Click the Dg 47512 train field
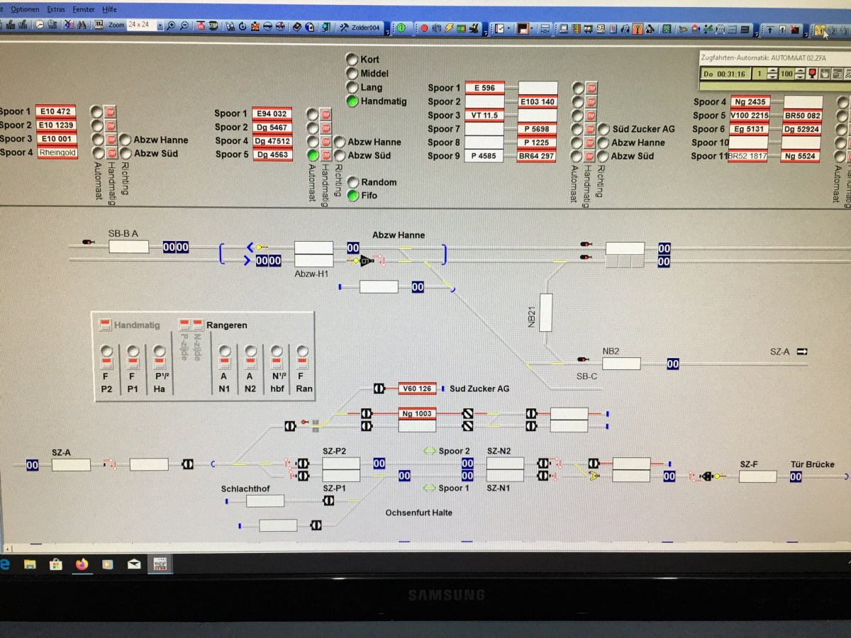This screenshot has width=851, height=638. 272,140
